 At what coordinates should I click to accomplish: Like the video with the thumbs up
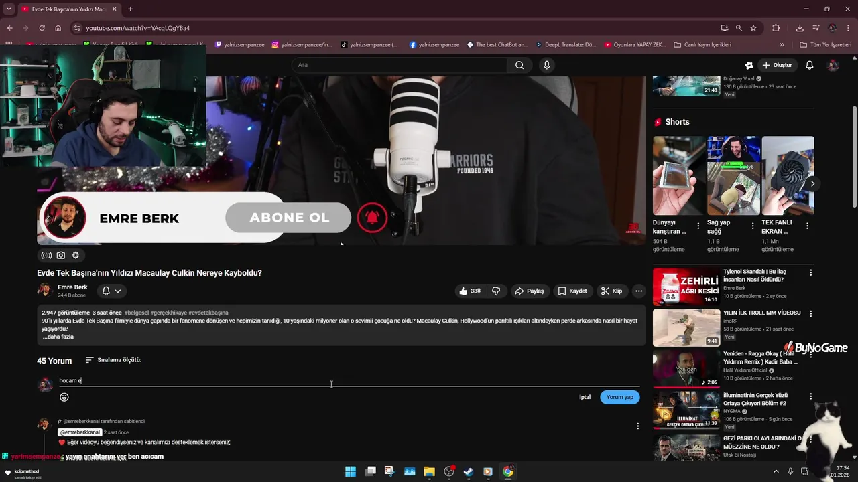click(x=470, y=291)
